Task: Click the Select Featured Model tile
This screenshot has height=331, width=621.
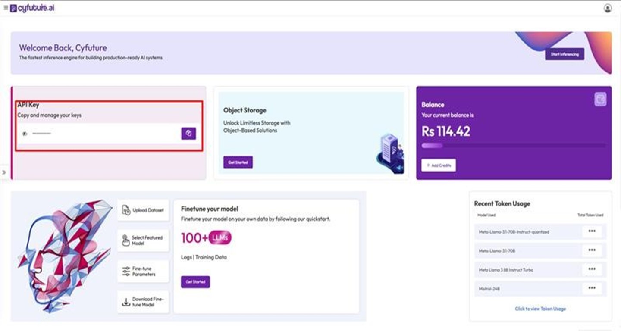Action: tap(143, 240)
